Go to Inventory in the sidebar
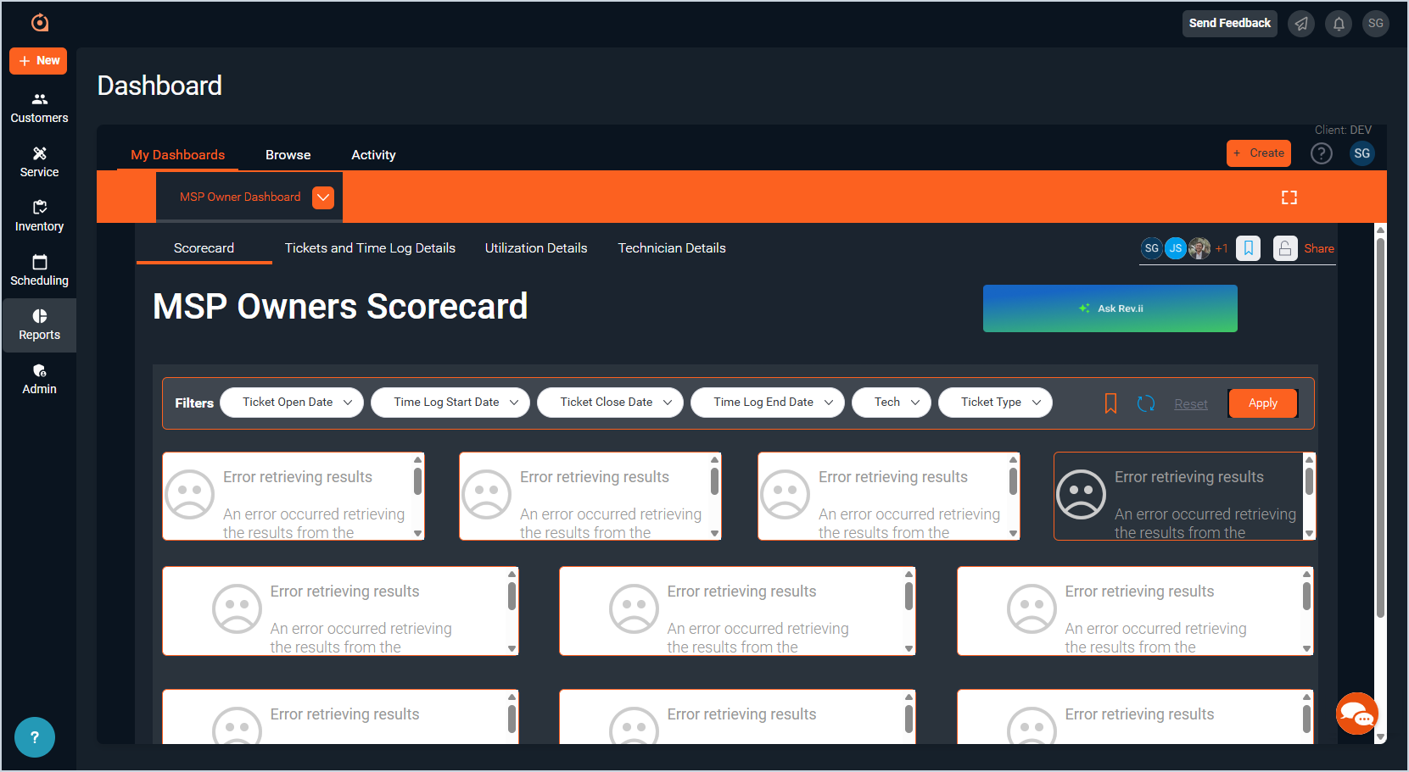 point(39,217)
